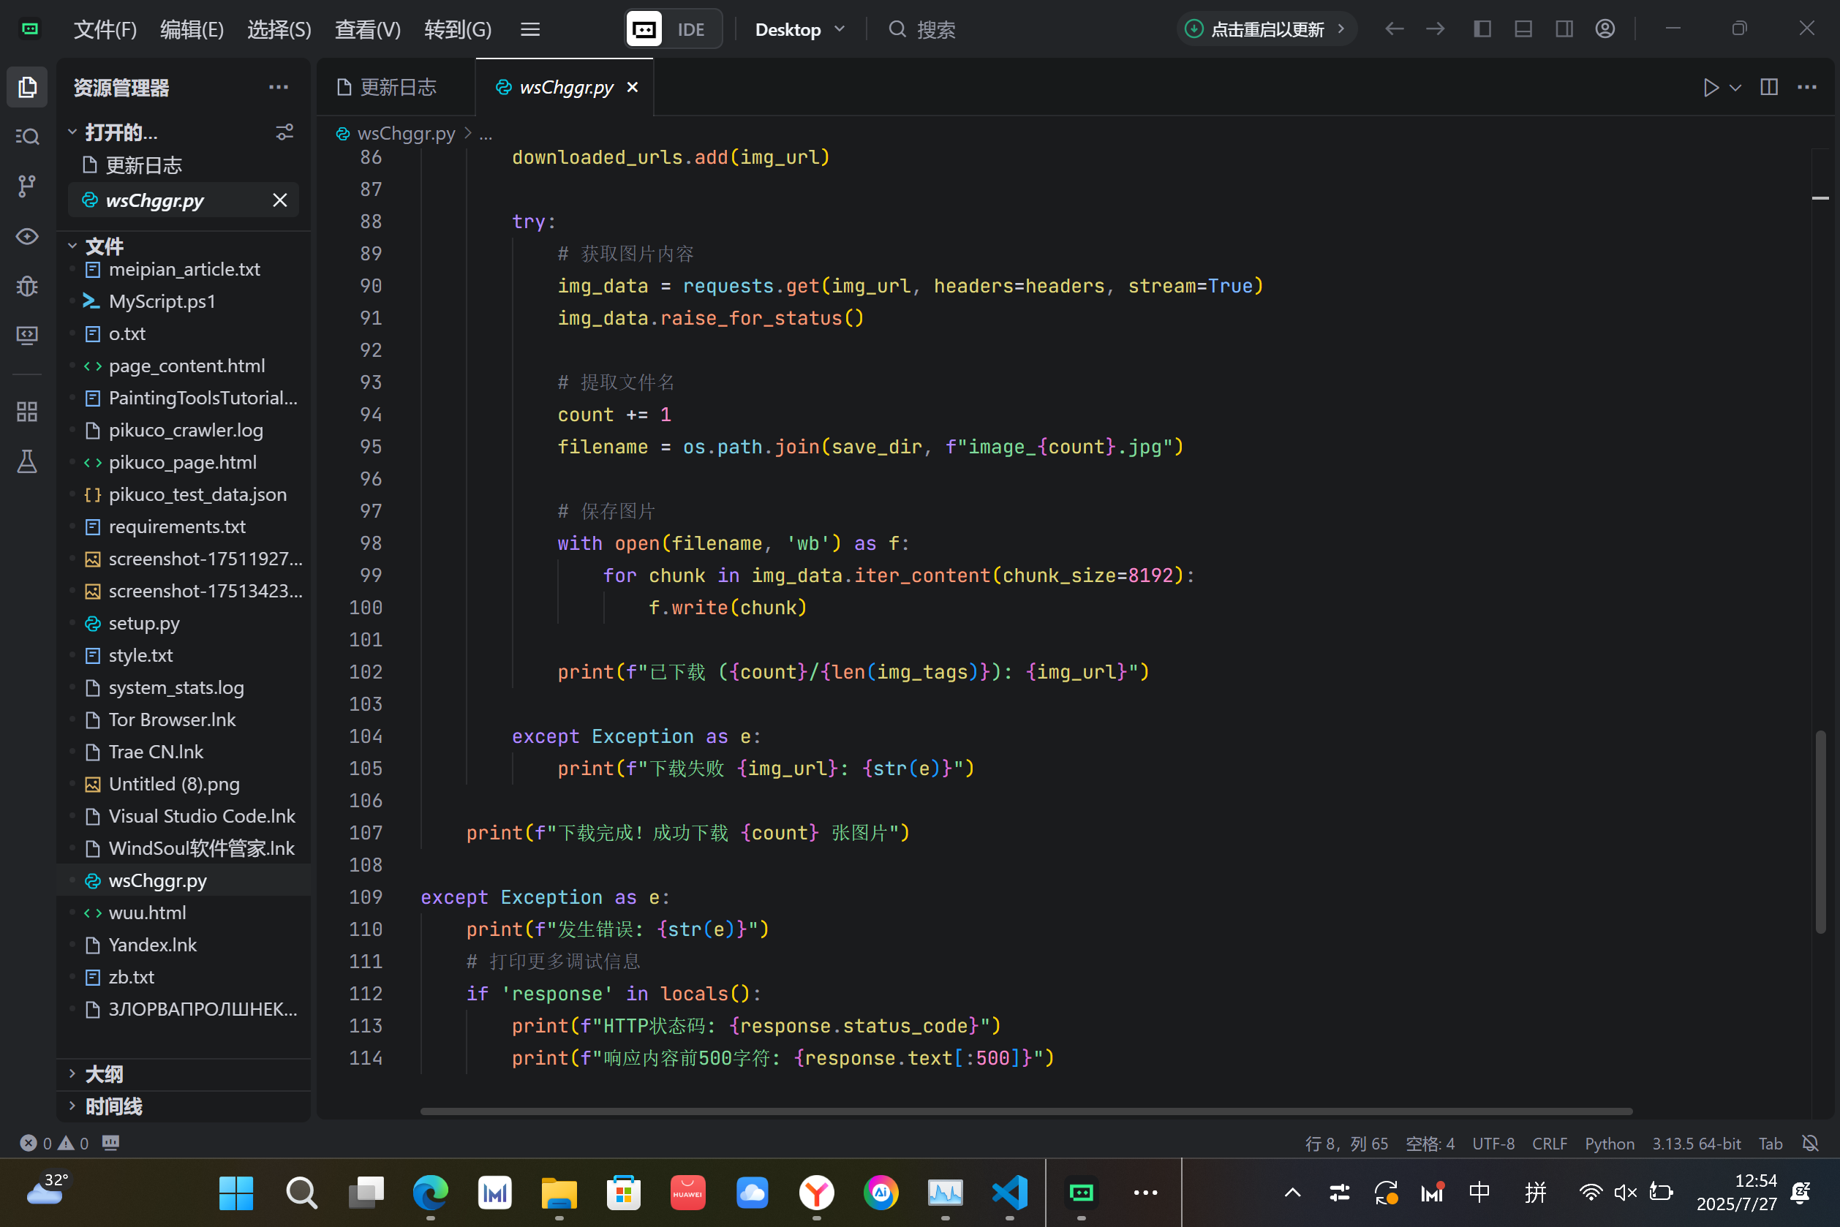The image size is (1840, 1227).
Task: Change the UTF-8 encoding
Action: (1493, 1143)
